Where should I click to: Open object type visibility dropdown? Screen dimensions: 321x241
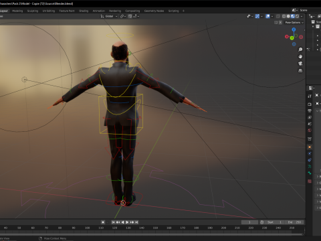click(249, 16)
